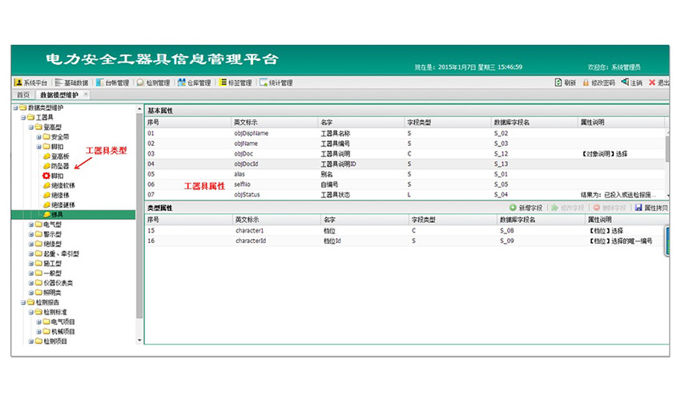Expand the 检测项目 tree node

(x=31, y=341)
